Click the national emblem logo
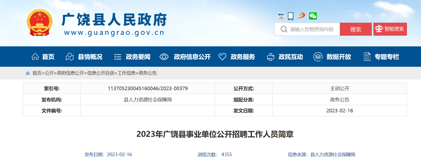Image resolution: width=421 pixels, height=161 pixels. (40, 22)
